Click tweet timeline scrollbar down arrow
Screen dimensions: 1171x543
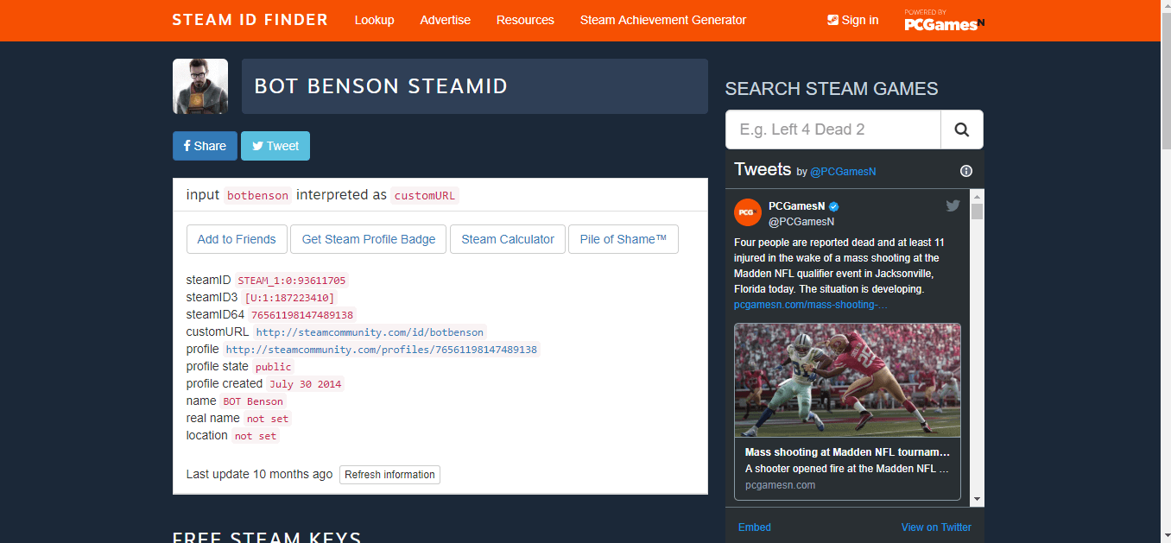coord(977,499)
